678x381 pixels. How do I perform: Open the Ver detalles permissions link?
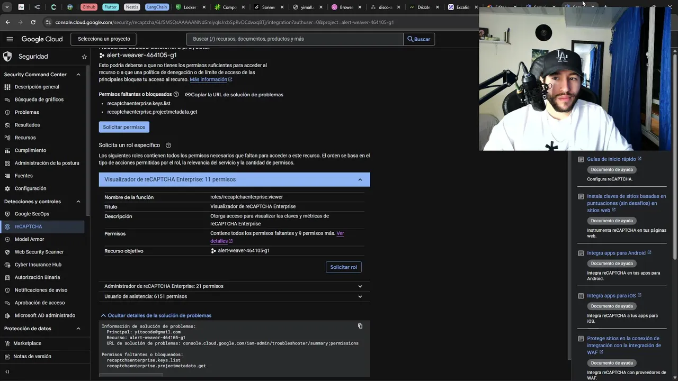tap(277, 237)
